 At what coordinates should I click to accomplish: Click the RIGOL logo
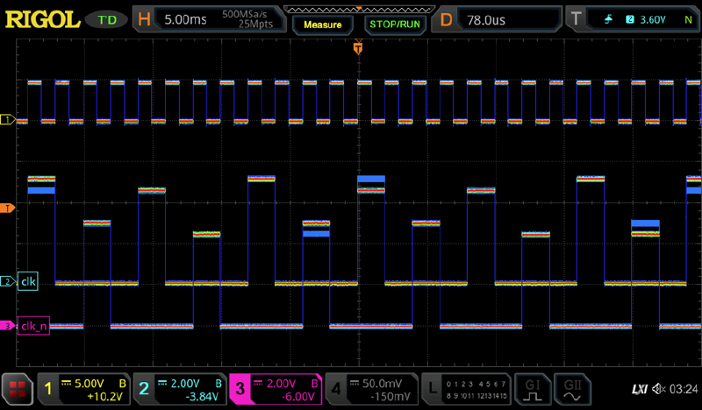[x=43, y=18]
